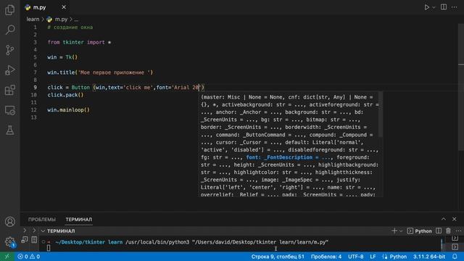Click win.mainloop() on line 12

pos(68,109)
